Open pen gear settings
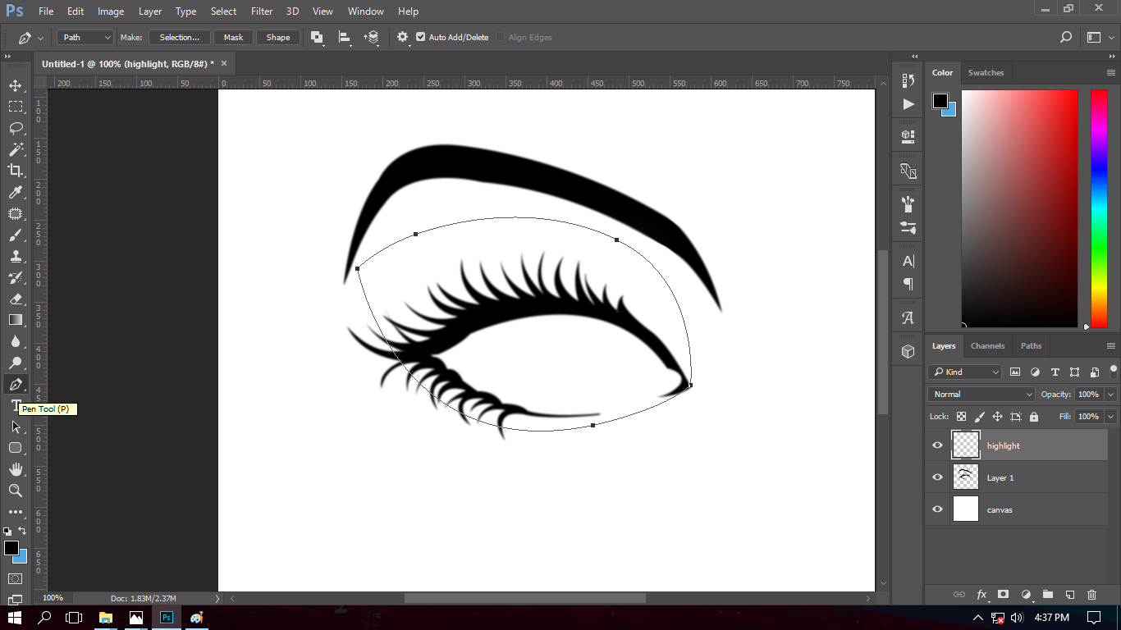Image resolution: width=1121 pixels, height=630 pixels. [x=402, y=37]
